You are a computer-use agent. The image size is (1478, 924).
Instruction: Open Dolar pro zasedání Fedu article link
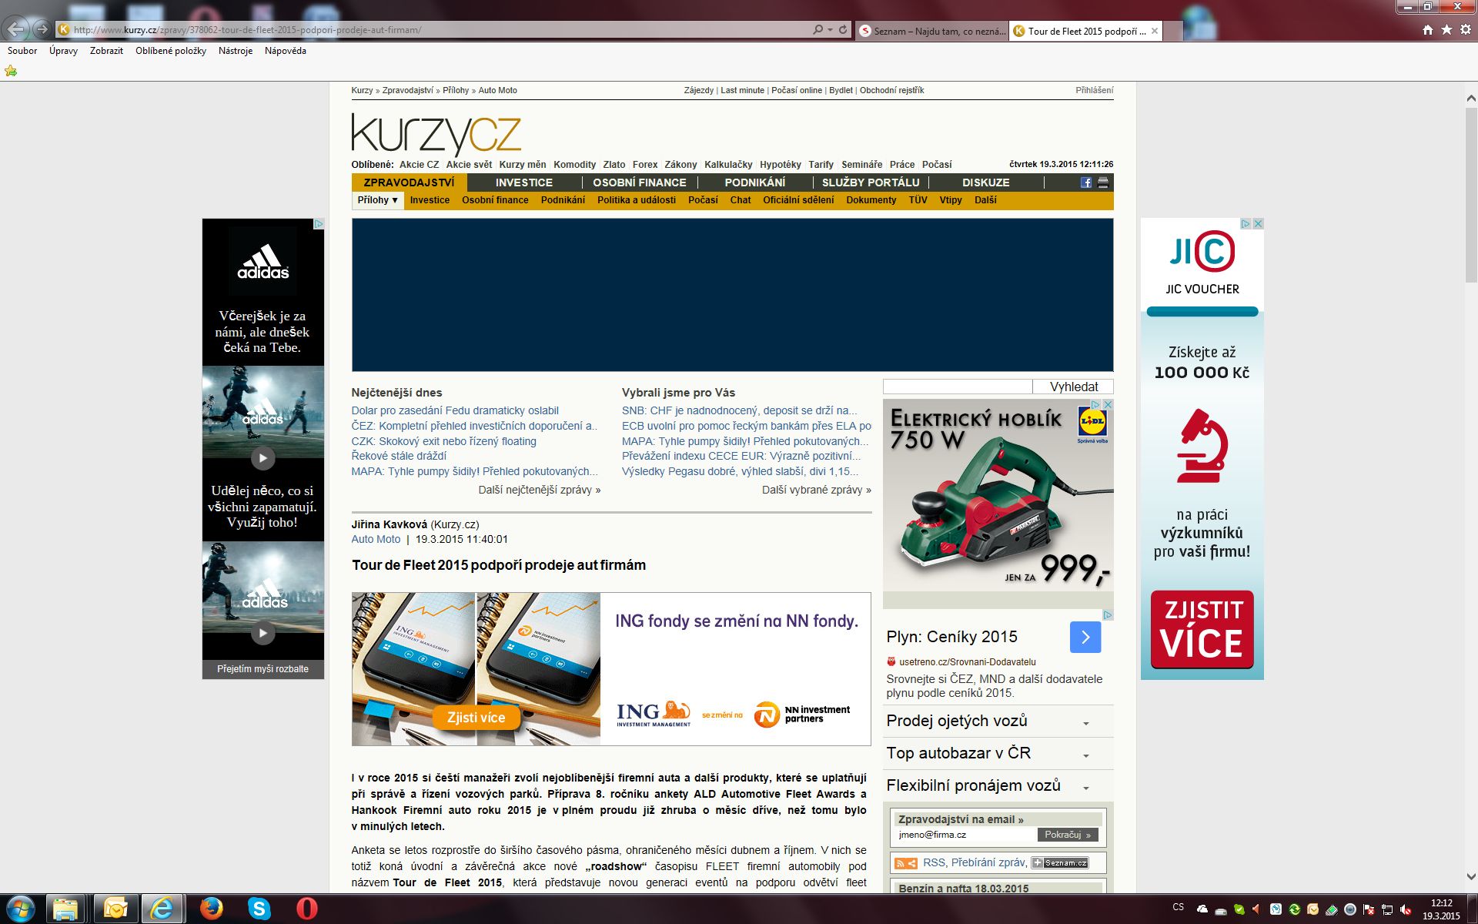[455, 411]
